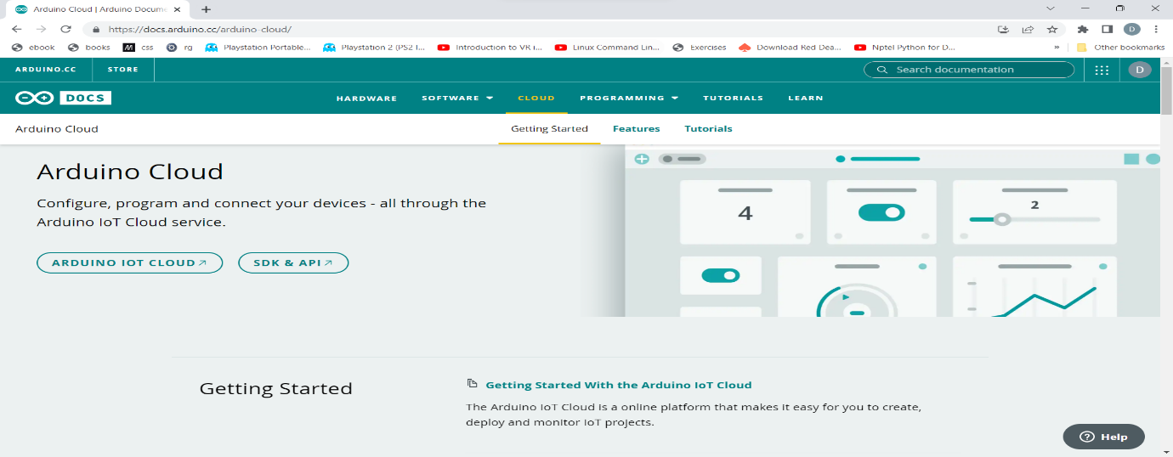Bookmark this page with star icon
The height and width of the screenshot is (457, 1173).
(1051, 29)
